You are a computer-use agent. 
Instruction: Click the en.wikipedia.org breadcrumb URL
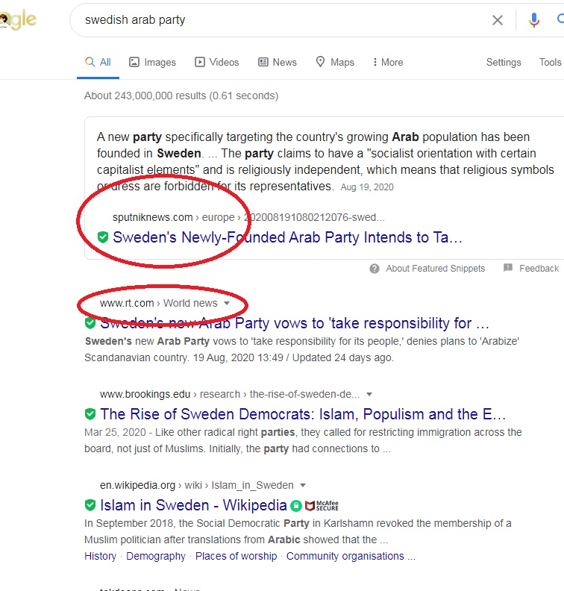click(197, 485)
